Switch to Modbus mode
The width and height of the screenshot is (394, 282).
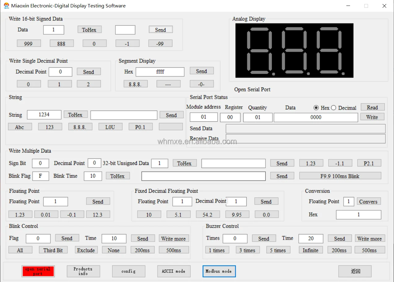coord(219,271)
